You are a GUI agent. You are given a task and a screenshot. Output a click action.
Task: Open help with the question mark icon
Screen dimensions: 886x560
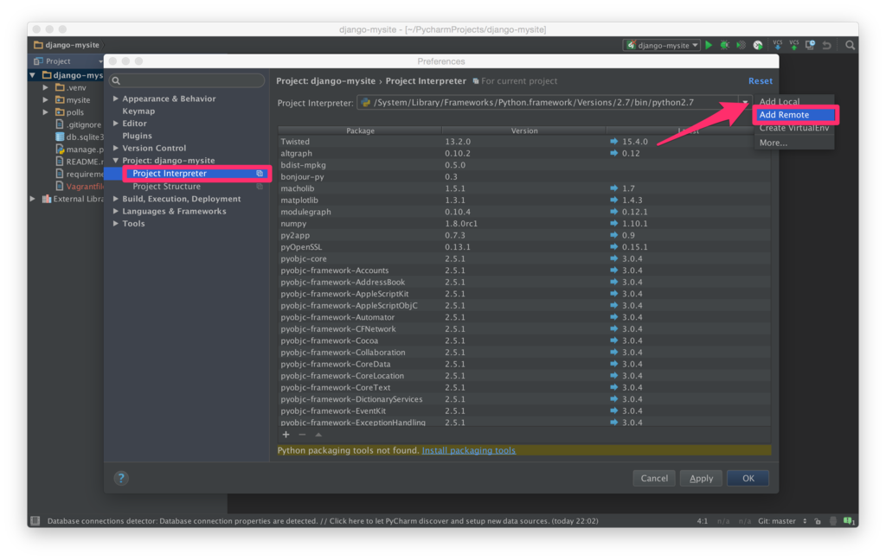(121, 478)
